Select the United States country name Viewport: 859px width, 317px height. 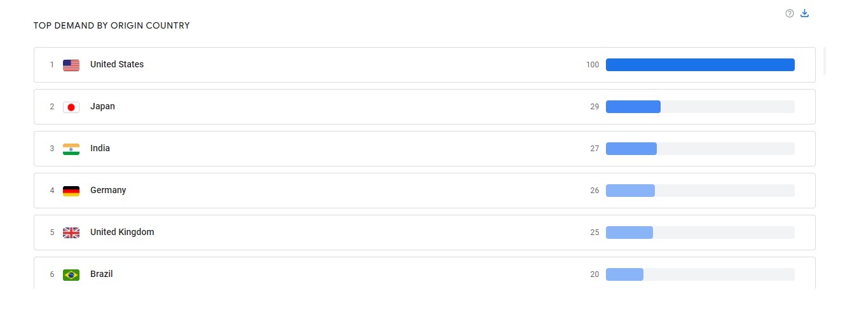pyautogui.click(x=117, y=64)
